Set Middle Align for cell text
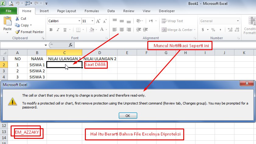This screenshot has height=144, width=256. 122,21
